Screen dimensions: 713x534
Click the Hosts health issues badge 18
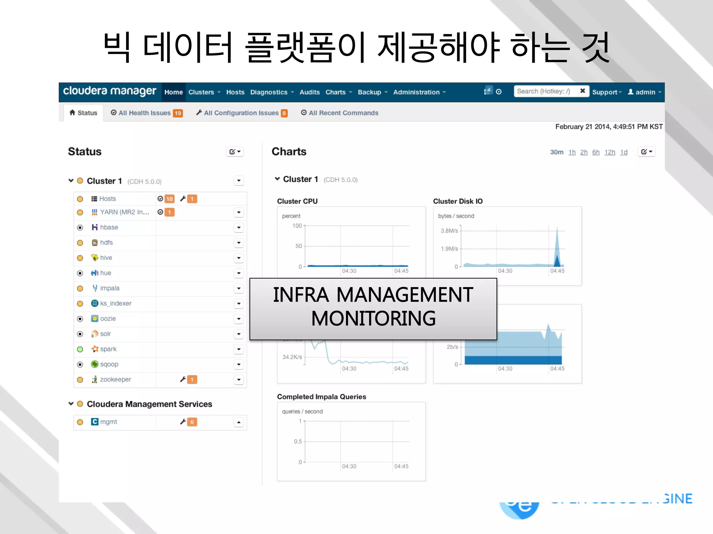(x=170, y=199)
